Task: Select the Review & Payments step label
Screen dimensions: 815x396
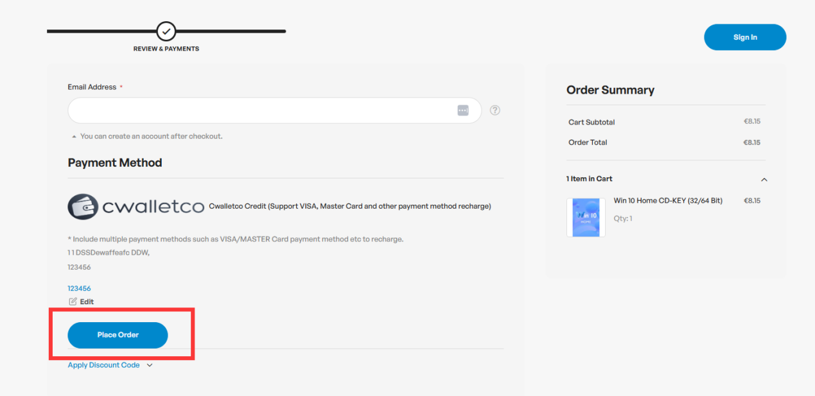Action: [x=166, y=49]
